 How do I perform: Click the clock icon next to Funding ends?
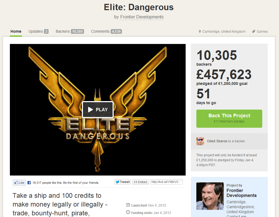pyautogui.click(x=128, y=212)
